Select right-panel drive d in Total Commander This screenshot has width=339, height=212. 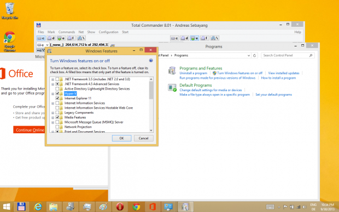184,38
